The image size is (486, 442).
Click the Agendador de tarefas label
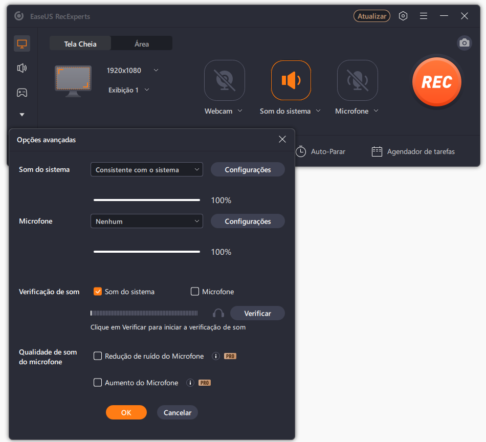coord(421,151)
